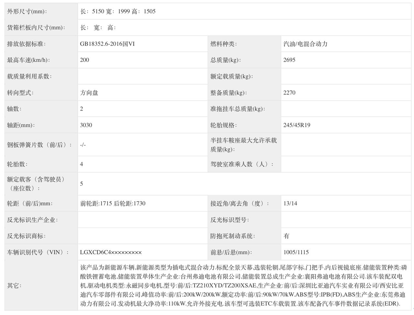Select the value 前轮距:1715 后轮距:1730
This screenshot has width=414, height=315.
pyautogui.click(x=113, y=204)
